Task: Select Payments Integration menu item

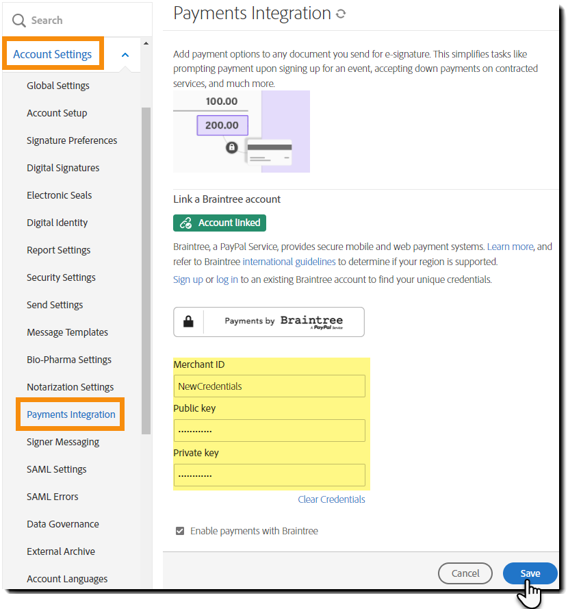Action: (71, 414)
